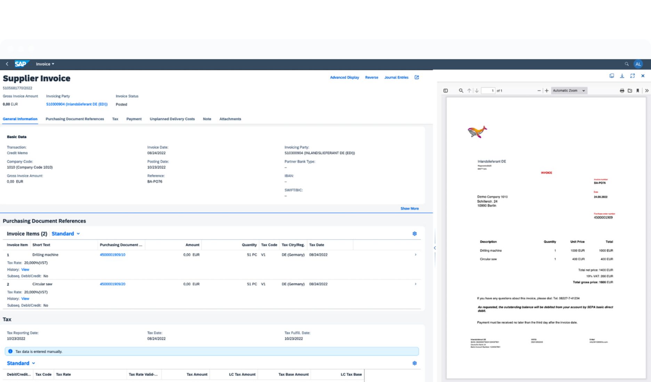The image size is (651, 382).
Task: Zoom out of the PDF document
Action: pyautogui.click(x=539, y=91)
